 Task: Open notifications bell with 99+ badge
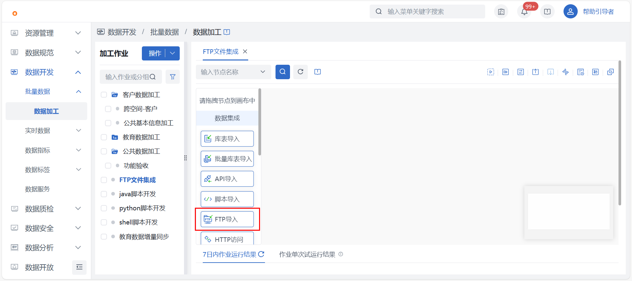coord(524,12)
